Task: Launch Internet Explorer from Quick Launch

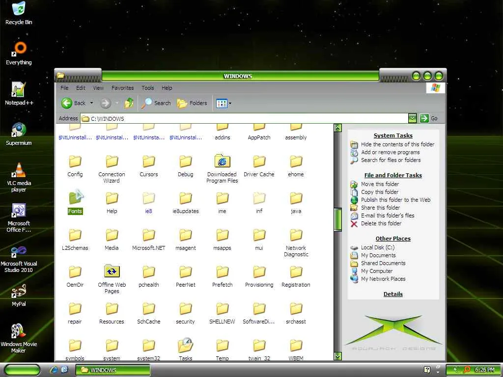Action: 54,370
